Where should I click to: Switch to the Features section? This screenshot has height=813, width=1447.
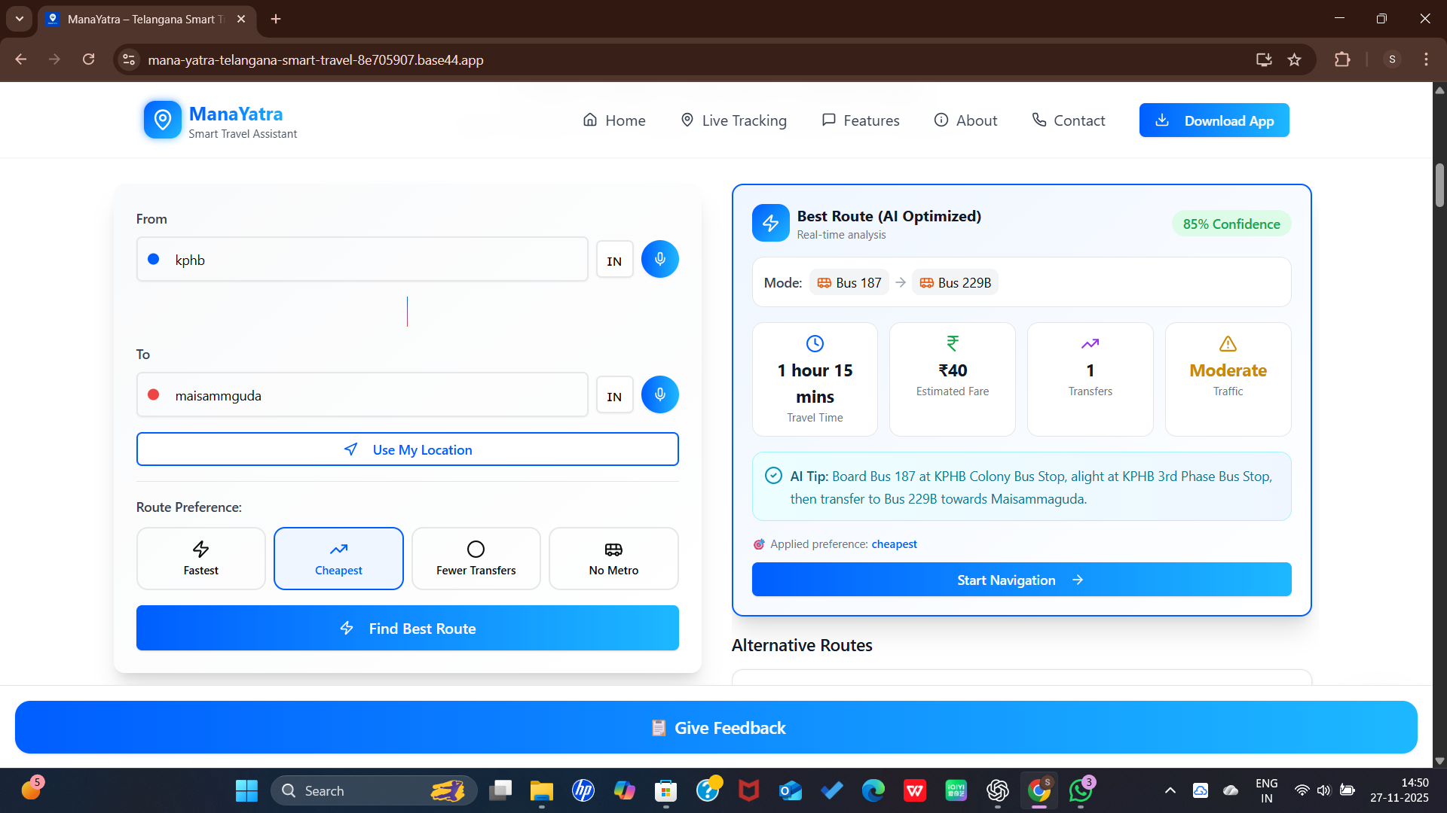coord(860,120)
